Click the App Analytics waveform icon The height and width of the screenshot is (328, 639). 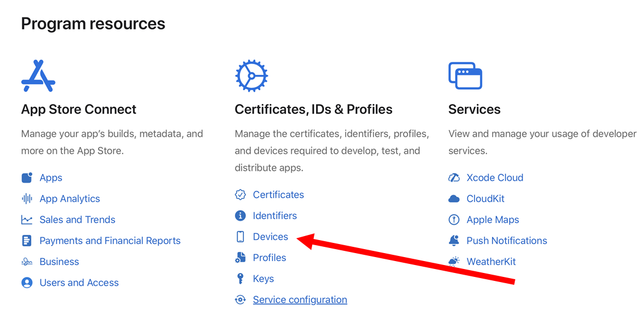[27, 199]
